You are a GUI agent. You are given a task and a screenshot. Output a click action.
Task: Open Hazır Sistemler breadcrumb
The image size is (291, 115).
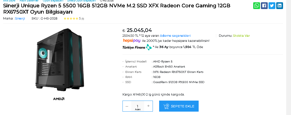click(x=29, y=1)
